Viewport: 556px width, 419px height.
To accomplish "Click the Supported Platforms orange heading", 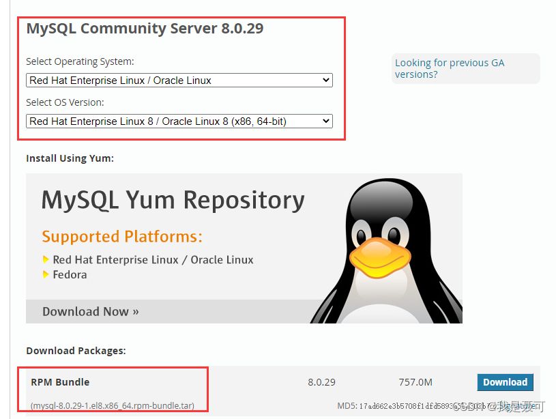I will (x=122, y=236).
